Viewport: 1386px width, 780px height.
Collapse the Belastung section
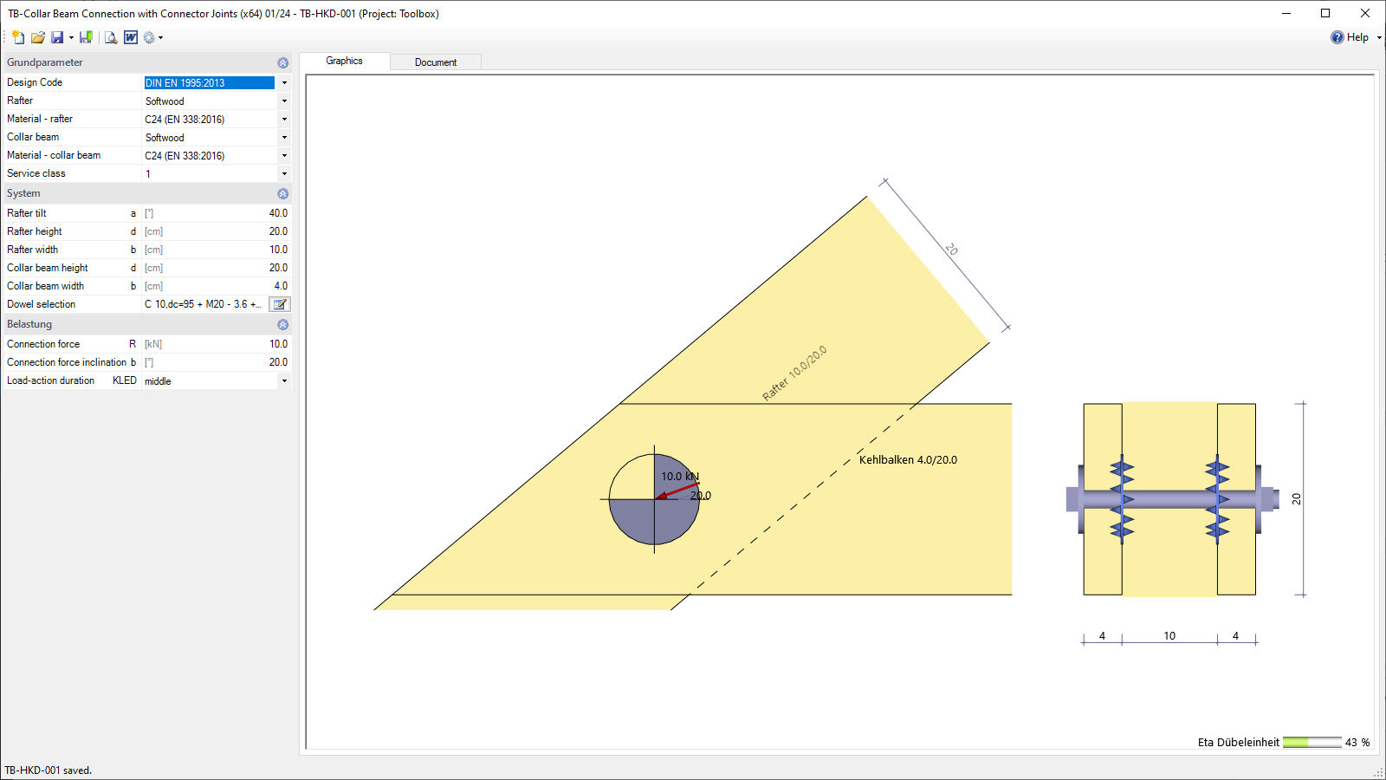(282, 325)
